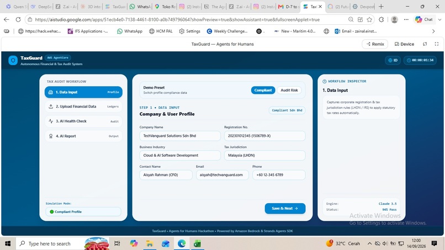This screenshot has height=250, width=445.
Task: Open the Copilot Chat button
Action: point(423,19)
